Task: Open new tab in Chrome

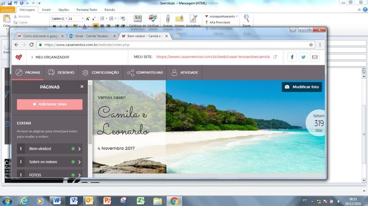Action: click(x=176, y=36)
